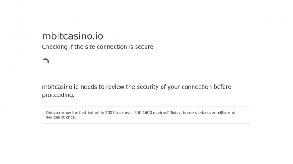The width and height of the screenshot is (293, 164).
Task: Click the word 'Today,' in the fact box
Action: point(176,113)
